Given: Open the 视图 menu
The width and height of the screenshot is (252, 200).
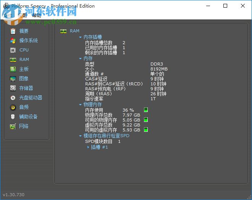Looking at the screenshot, I should pos(22,15).
